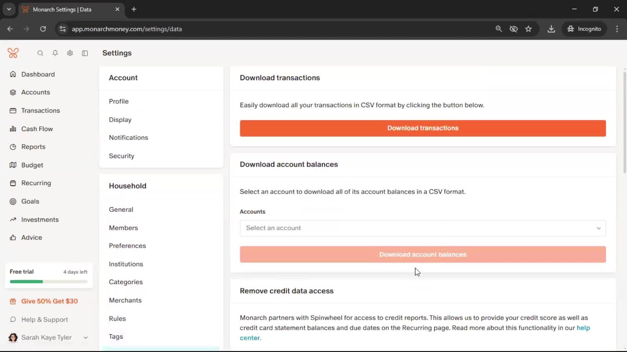The image size is (627, 352).
Task: Click the free trial progress bar
Action: click(x=49, y=282)
